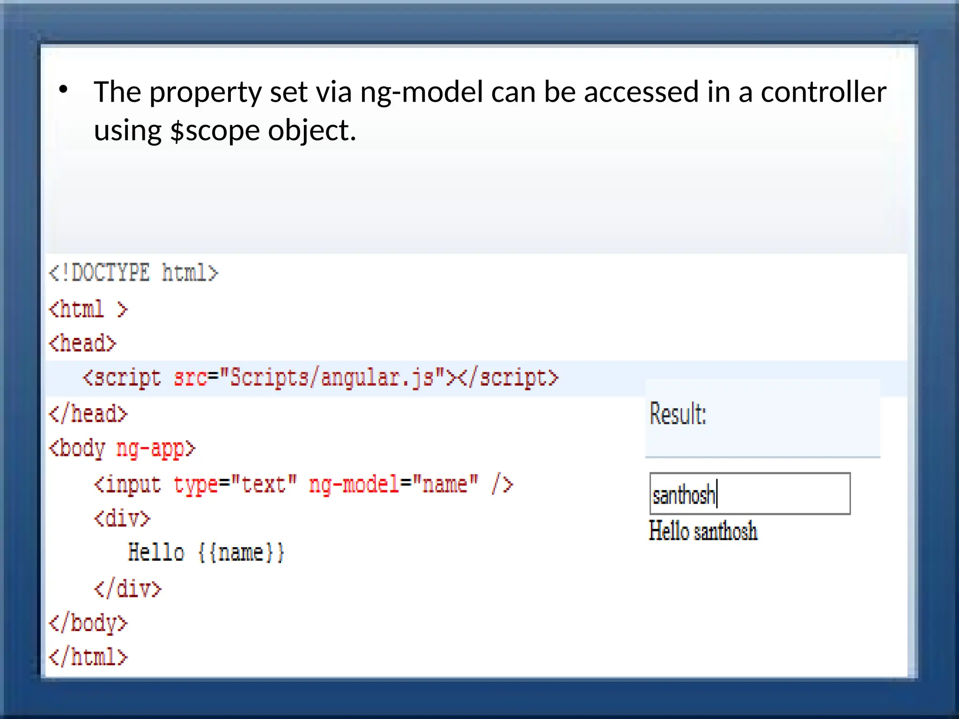959x719 pixels.
Task: Click the 'Result:' heading label
Action: (678, 414)
